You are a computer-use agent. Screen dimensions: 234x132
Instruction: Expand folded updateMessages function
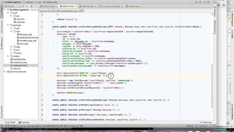pyautogui.click(x=42, y=115)
